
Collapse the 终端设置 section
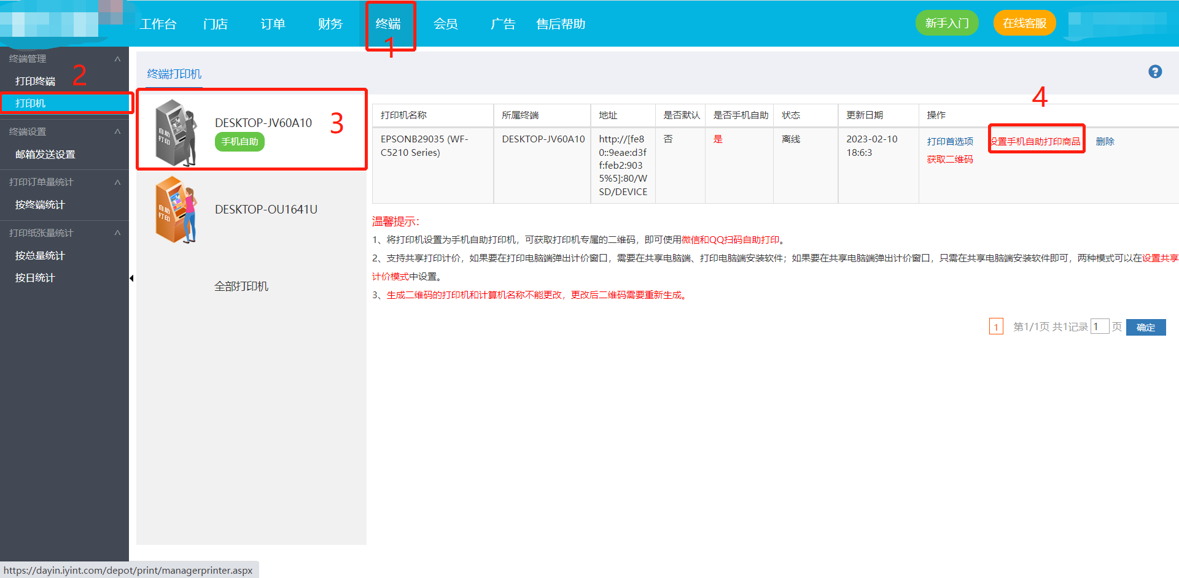(x=117, y=131)
